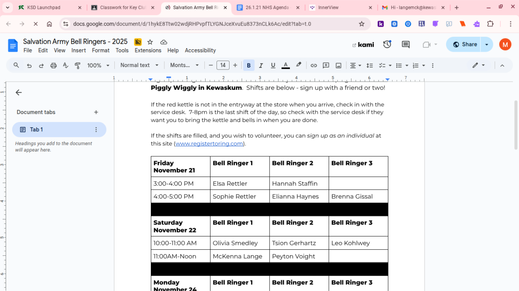Click the font size field

click(223, 65)
